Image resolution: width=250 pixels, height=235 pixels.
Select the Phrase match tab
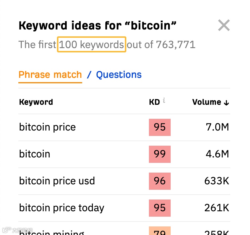50,75
